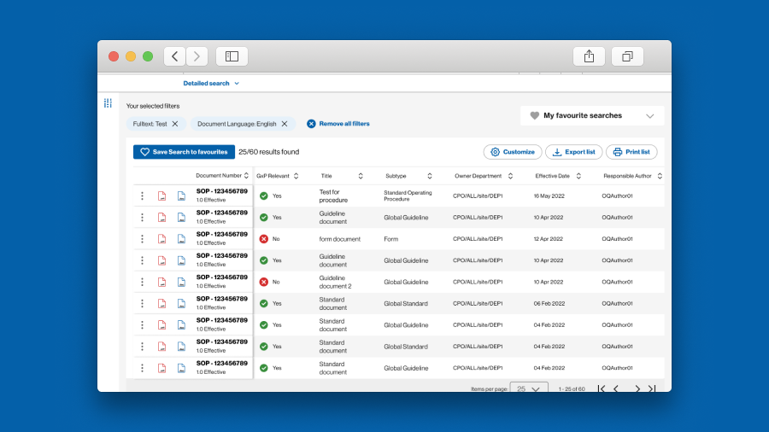Screen dimensions: 769x432
Task: Sort by Responsible Author column
Action: (660, 176)
